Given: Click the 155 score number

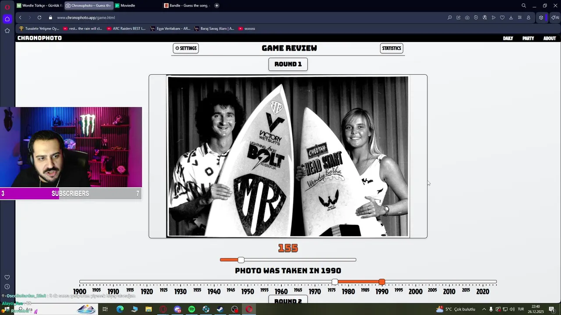Looking at the screenshot, I should 288,248.
